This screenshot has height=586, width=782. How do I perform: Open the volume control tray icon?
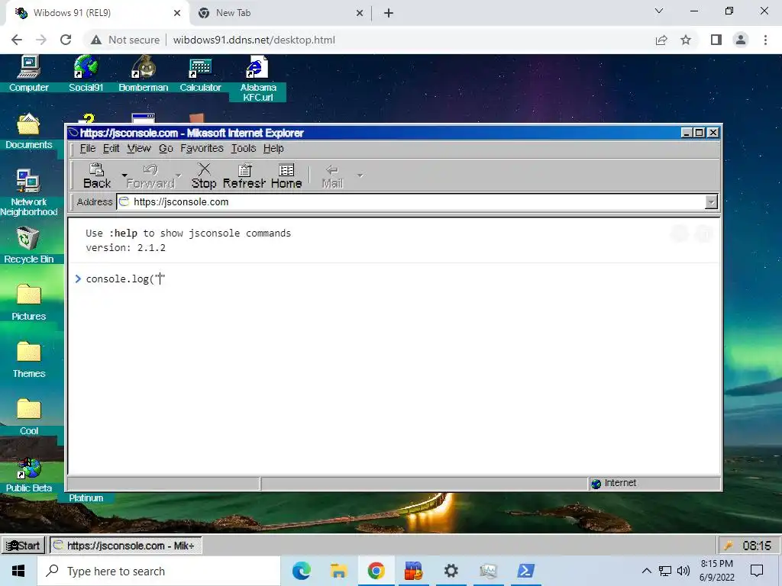(x=683, y=571)
